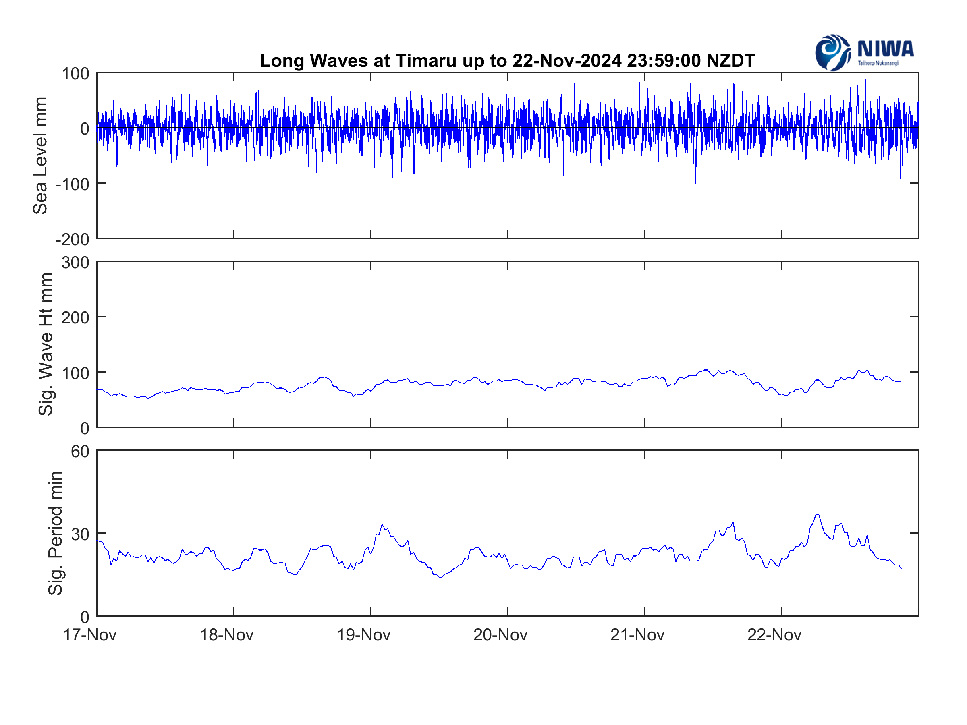Image resolution: width=967 pixels, height=725 pixels.
Task: Click the '19-Nov' date label
Action: (x=364, y=635)
